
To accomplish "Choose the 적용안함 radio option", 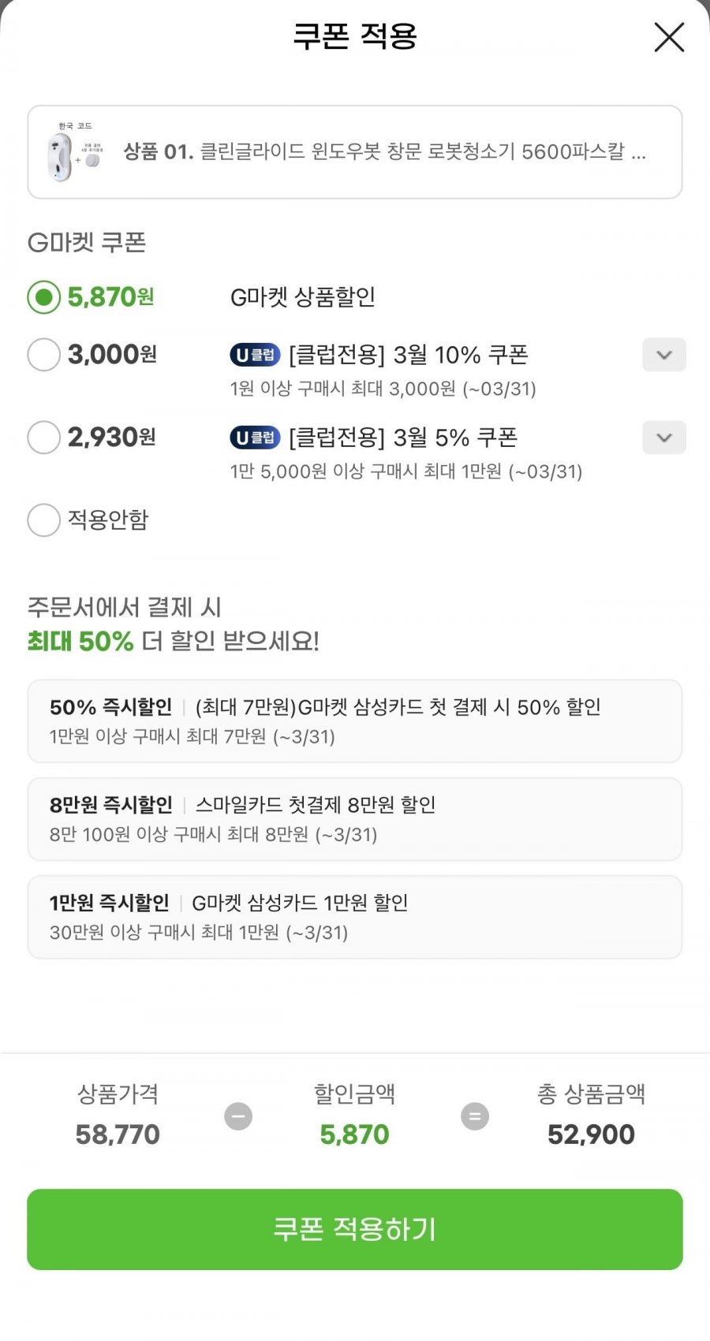I will coord(44,520).
